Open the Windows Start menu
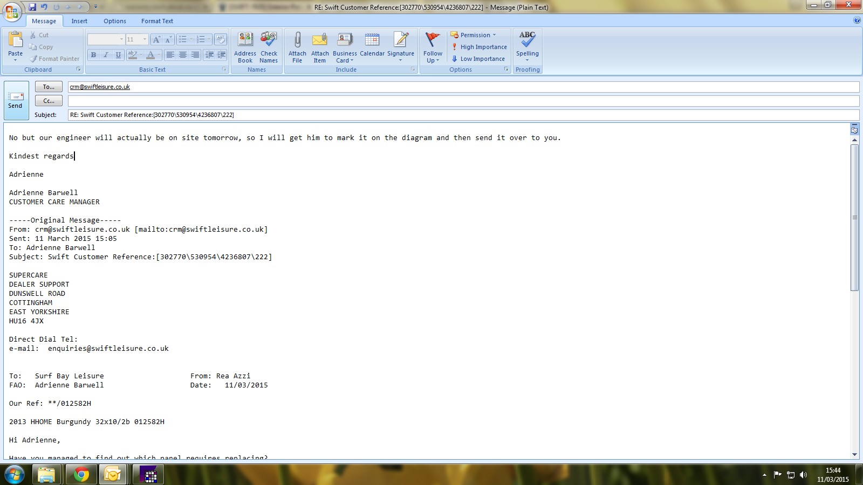863x485 pixels. point(15,475)
